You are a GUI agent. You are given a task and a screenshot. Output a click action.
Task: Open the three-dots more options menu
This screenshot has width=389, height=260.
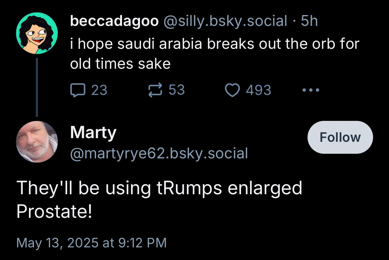(x=311, y=90)
